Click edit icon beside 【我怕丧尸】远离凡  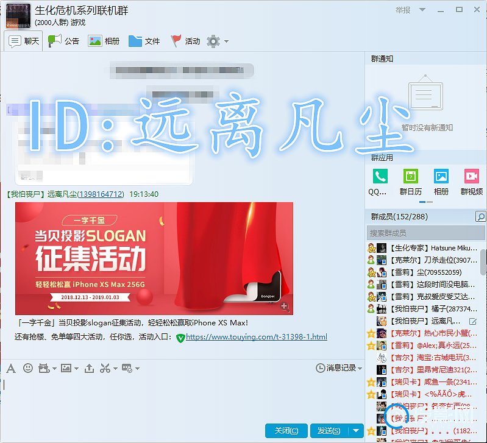pos(473,321)
